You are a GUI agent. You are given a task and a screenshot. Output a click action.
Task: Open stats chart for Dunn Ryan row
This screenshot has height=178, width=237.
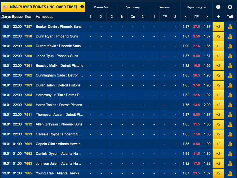230,36
